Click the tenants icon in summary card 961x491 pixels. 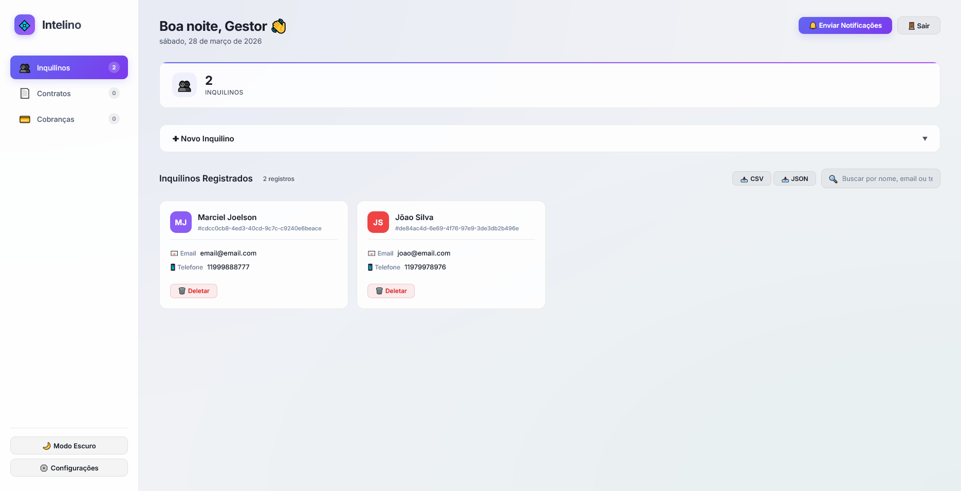(x=184, y=85)
